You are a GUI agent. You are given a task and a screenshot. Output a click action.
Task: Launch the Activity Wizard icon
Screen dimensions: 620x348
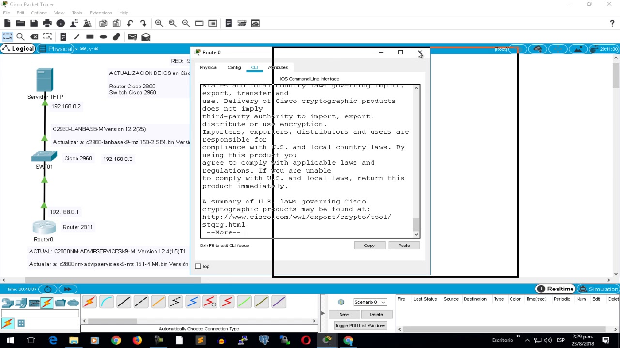pos(74,23)
